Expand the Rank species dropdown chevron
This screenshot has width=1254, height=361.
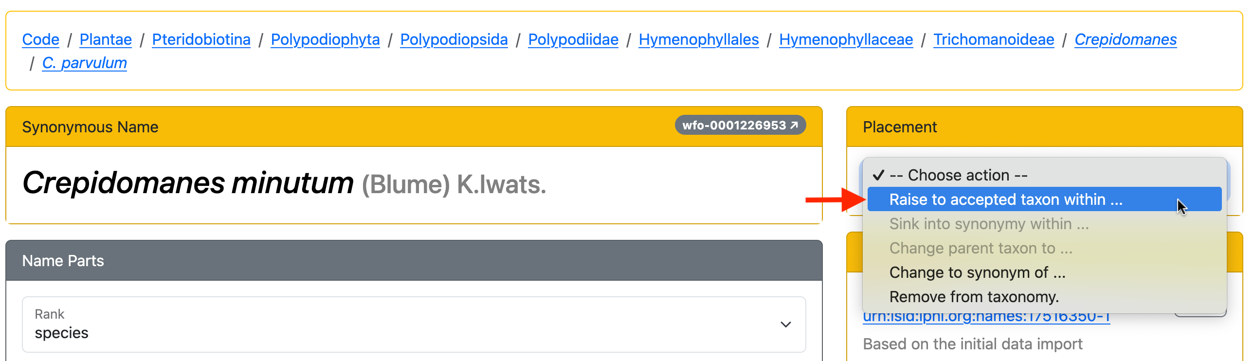point(785,325)
